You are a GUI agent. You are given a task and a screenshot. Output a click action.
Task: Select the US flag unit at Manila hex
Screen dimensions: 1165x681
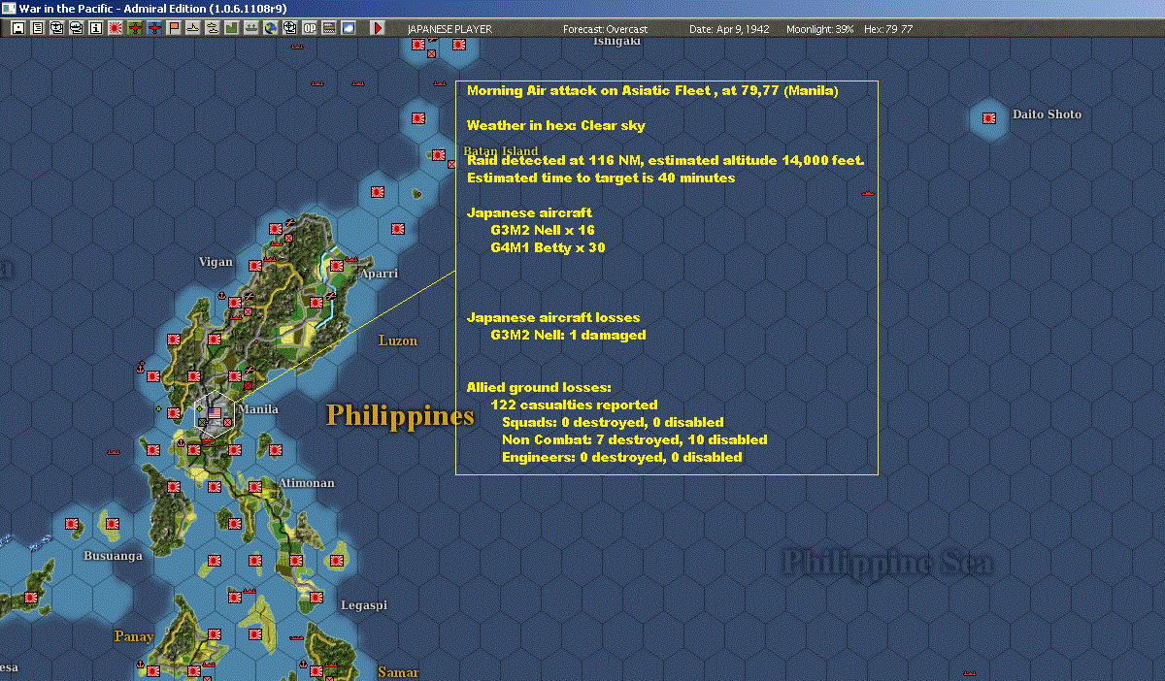point(216,411)
